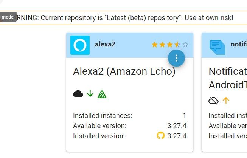Screen dimensions: 247x158
Task: Click the alexa2 adapter name
Action: pos(105,44)
